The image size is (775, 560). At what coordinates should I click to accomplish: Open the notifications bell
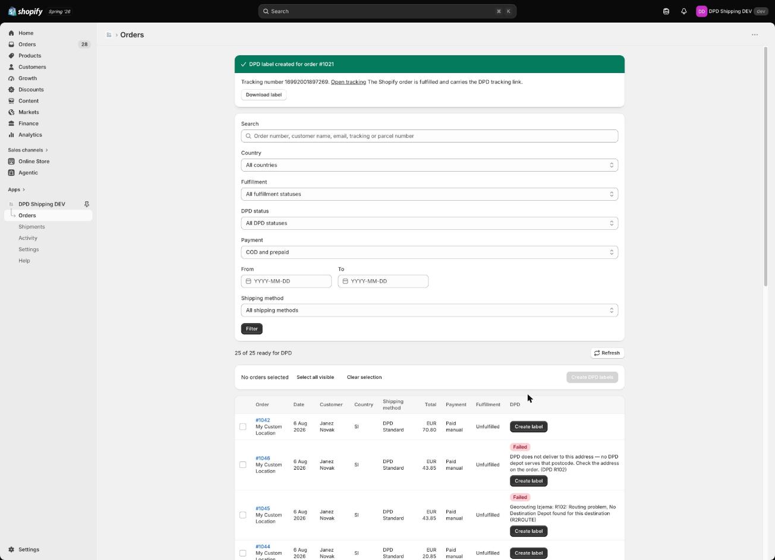(683, 11)
